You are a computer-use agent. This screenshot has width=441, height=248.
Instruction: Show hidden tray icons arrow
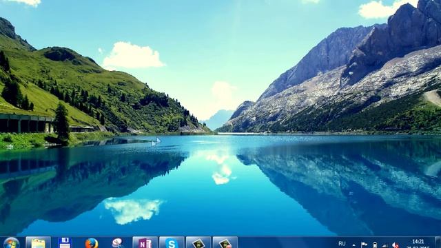(353, 245)
